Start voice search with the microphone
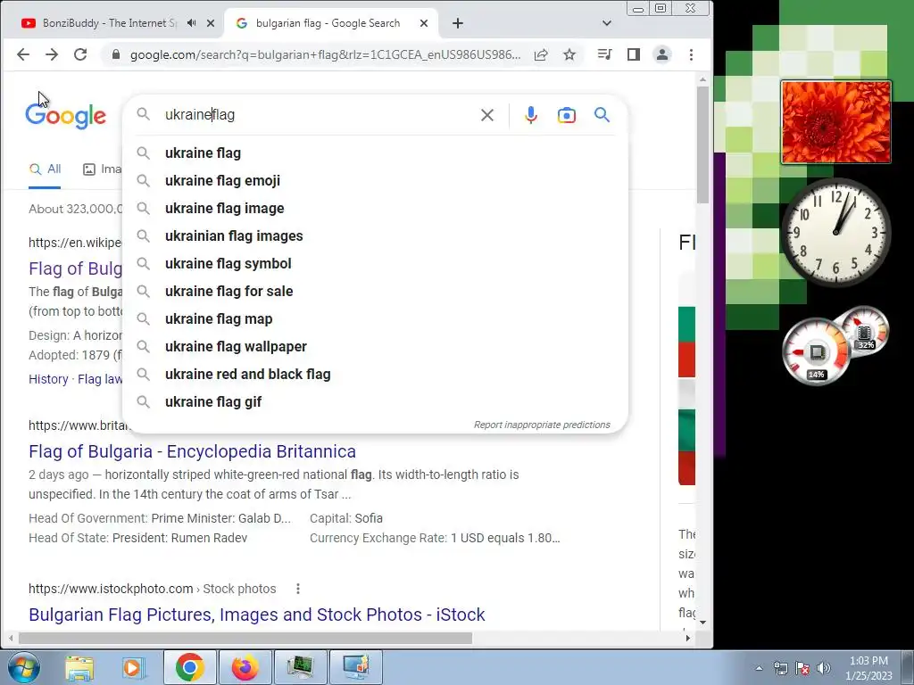Viewport: 914px width, 685px height. point(530,115)
